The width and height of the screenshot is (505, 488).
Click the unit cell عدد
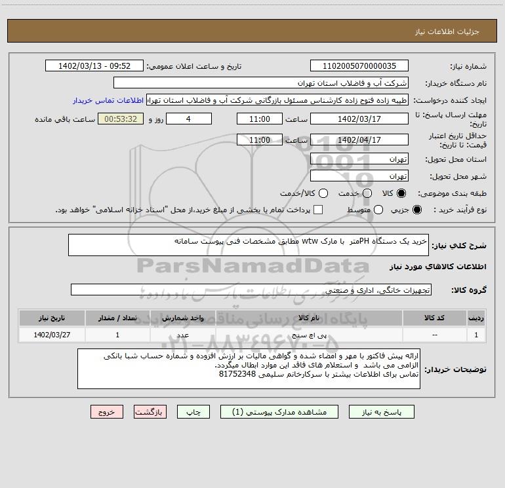pyautogui.click(x=182, y=335)
